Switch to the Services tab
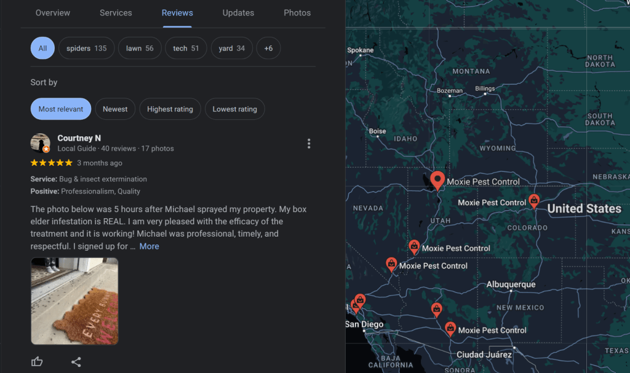Screen dimensions: 630x373 tap(116, 13)
